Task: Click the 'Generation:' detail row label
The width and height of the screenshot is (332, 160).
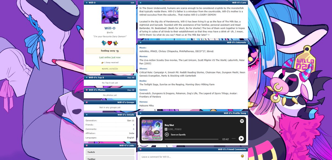Action: click(91, 121)
